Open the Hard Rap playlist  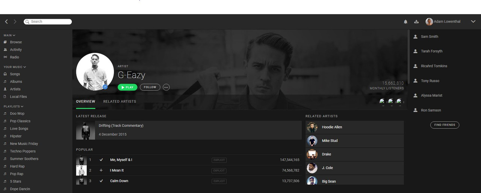[x=17, y=166]
